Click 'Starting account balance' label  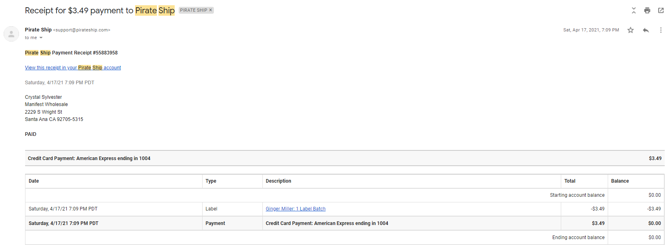pos(577,195)
